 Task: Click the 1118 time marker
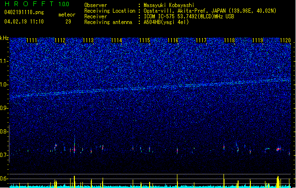229,40
